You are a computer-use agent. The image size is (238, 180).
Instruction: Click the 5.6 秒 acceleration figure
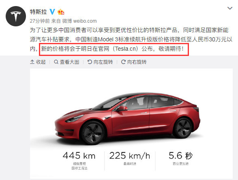180,156
